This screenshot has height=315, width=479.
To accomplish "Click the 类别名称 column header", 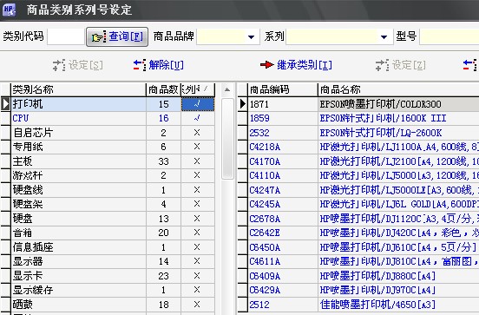I will point(78,89).
